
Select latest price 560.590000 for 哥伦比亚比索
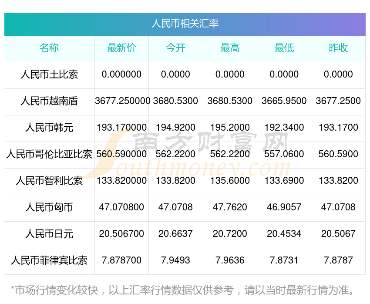click(121, 154)
